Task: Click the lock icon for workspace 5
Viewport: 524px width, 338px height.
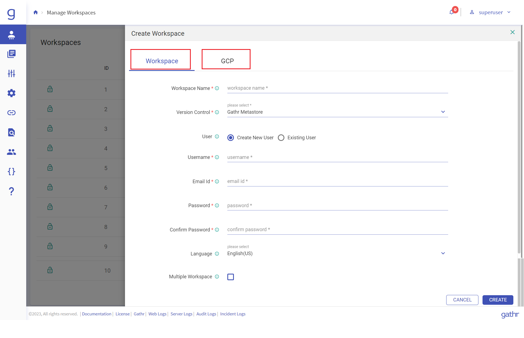Action: tap(50, 168)
